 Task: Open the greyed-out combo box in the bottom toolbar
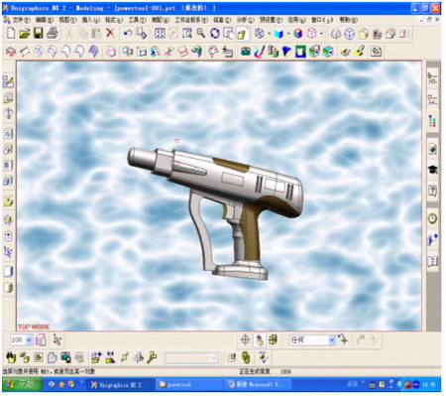(x=191, y=358)
